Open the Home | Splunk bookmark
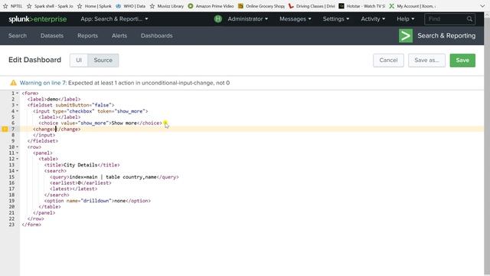Viewport: 490px width, 276px height. coord(94,6)
